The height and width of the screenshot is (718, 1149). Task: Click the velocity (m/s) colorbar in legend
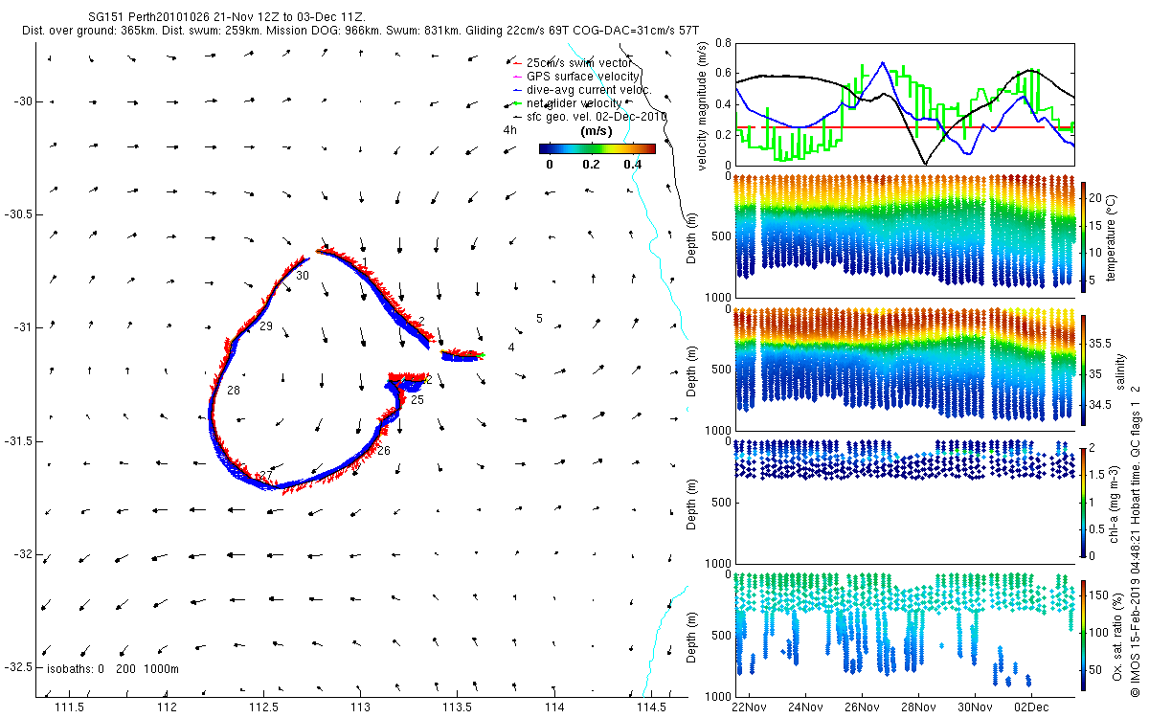(x=597, y=148)
